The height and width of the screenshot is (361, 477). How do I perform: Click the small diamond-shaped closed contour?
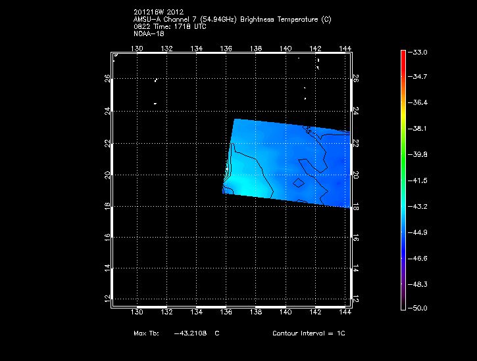tap(298, 183)
